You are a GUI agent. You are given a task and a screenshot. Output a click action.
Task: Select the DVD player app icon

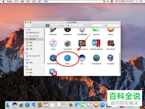pos(82,30)
